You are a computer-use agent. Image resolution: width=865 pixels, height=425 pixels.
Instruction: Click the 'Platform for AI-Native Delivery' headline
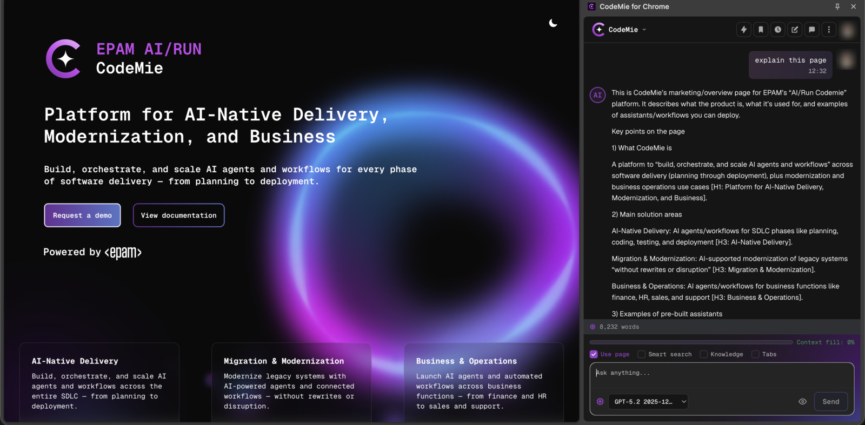tap(216, 125)
